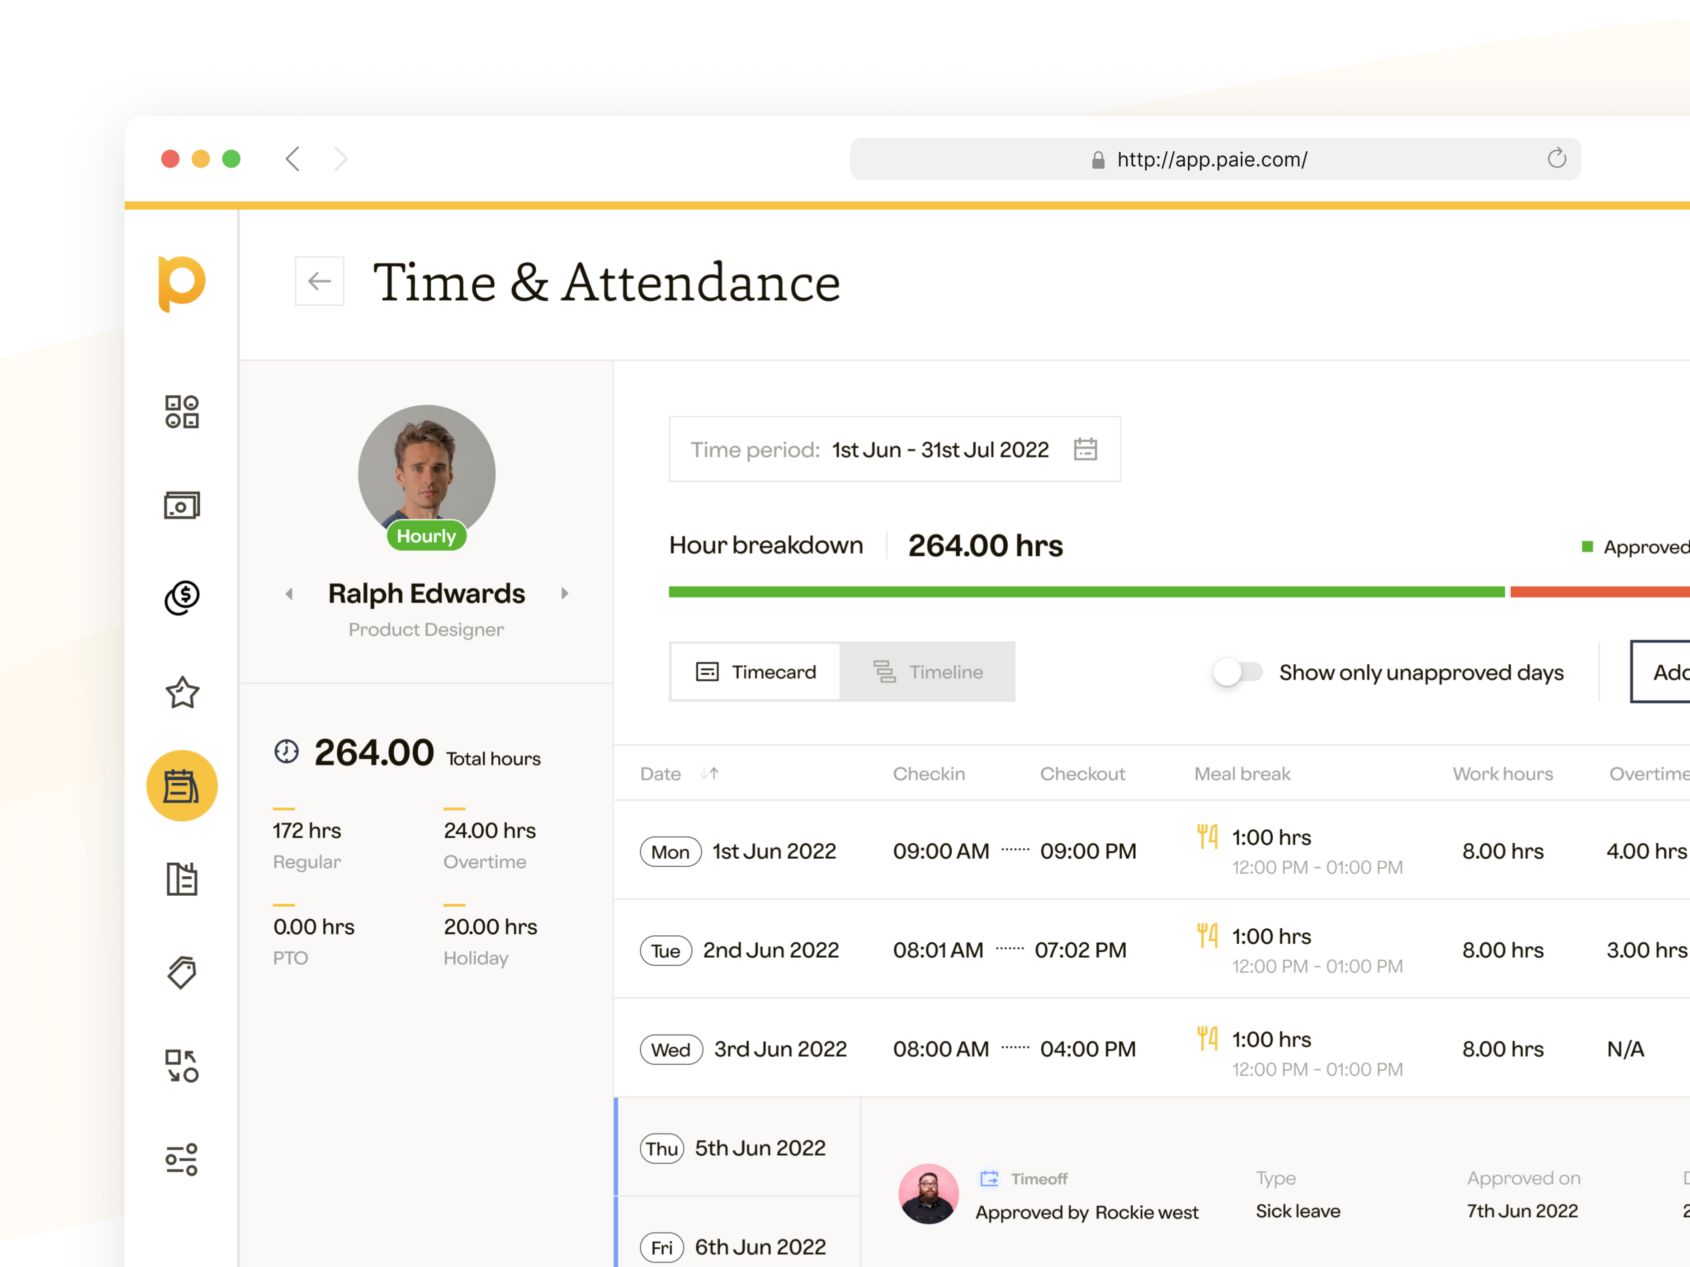1690x1267 pixels.
Task: Open the dashboard from the sidebar
Action: [x=181, y=412]
